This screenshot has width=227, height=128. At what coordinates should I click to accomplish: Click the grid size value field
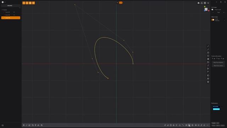click(x=218, y=12)
